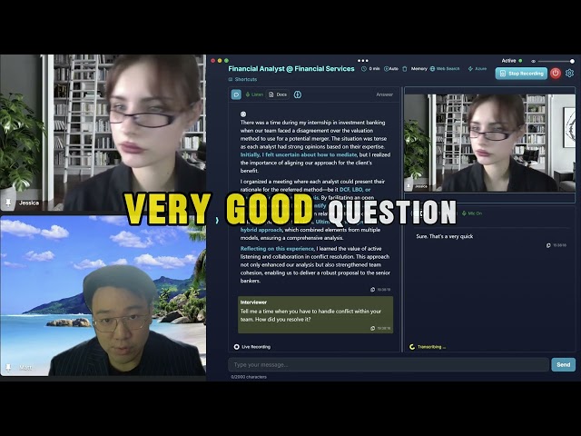
Task: Adjust the opacity slider handle
Action: (572, 61)
